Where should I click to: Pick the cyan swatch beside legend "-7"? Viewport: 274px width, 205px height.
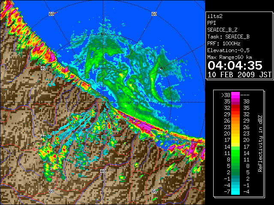pyautogui.click(x=235, y=191)
